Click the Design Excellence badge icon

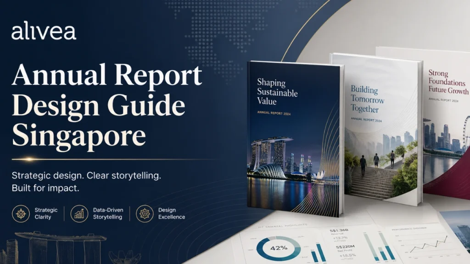click(145, 214)
